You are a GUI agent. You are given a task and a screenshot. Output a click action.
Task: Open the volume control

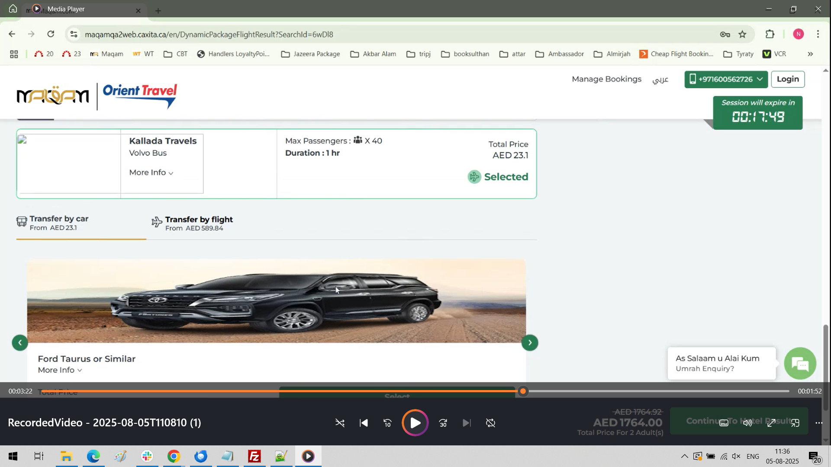747,423
